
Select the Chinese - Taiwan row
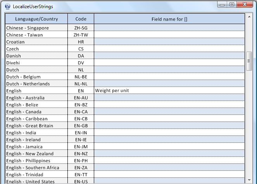36,35
